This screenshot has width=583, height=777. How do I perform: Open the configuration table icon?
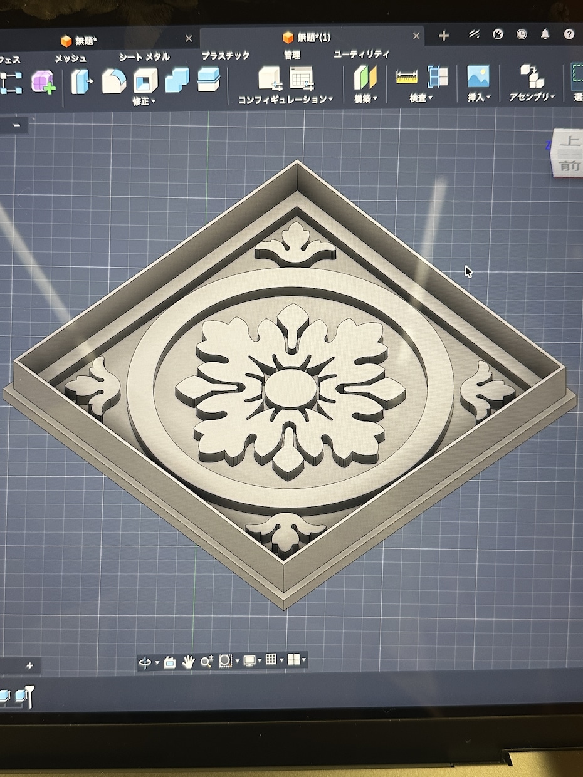pyautogui.click(x=302, y=78)
